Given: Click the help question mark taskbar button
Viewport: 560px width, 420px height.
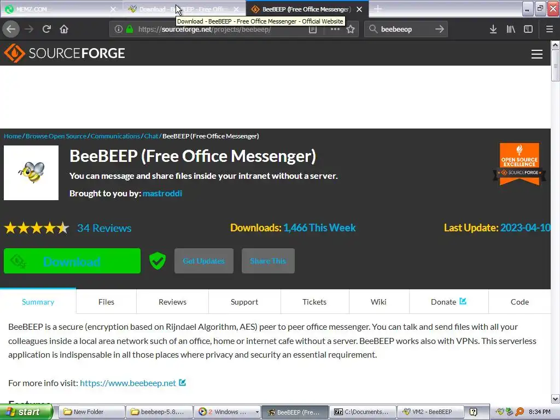Looking at the screenshot, I should (474, 412).
